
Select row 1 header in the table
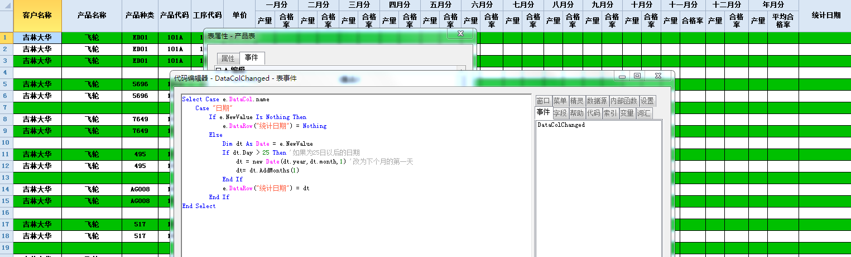(x=6, y=38)
